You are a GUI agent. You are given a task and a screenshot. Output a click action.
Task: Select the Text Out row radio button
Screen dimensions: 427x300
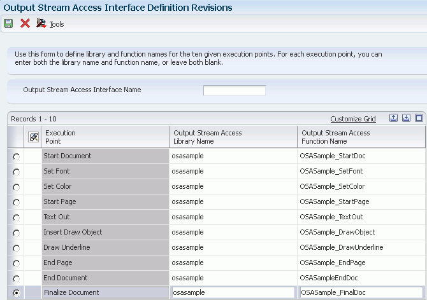coord(16,217)
